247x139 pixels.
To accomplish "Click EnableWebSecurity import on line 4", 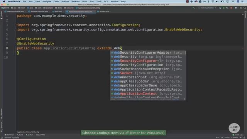I will click(x=183, y=30).
